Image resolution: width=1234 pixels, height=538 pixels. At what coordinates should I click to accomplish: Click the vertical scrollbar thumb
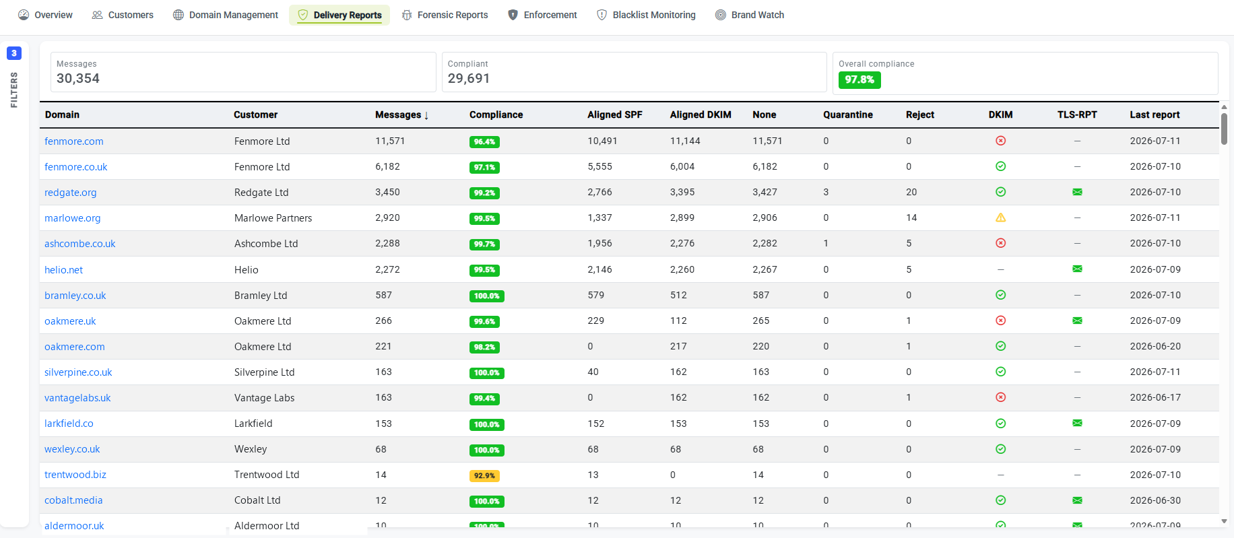click(1224, 129)
